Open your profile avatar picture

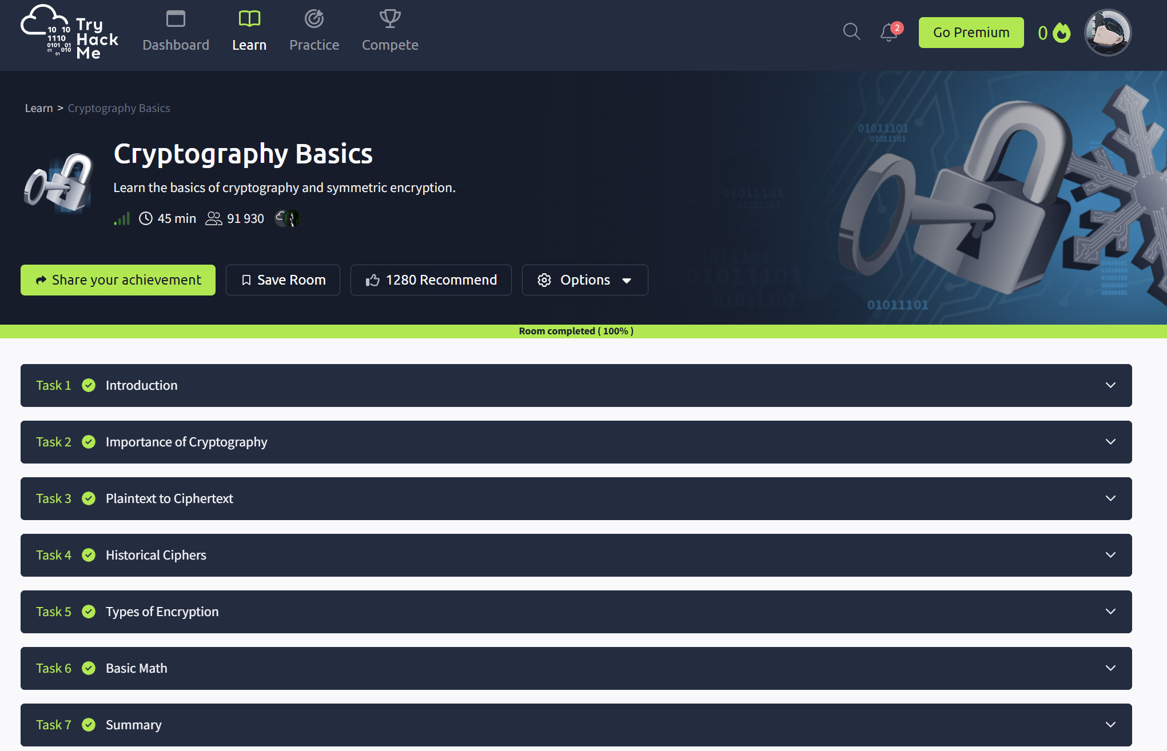coord(1106,33)
